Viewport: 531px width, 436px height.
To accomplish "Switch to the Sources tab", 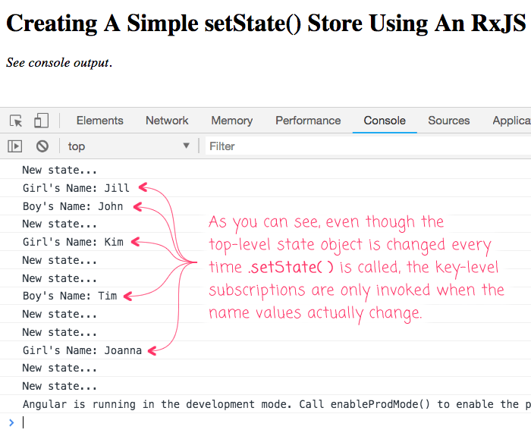I will click(x=449, y=121).
